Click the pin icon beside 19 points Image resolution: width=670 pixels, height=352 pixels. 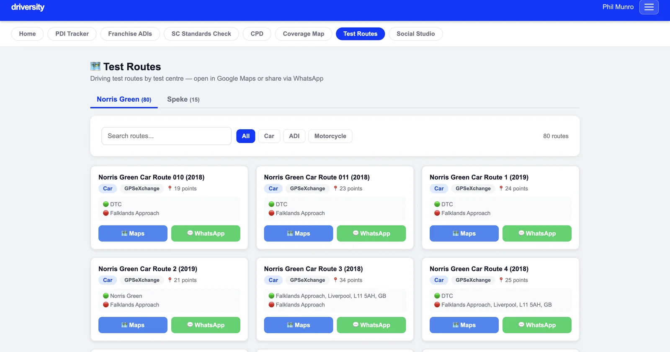point(170,189)
